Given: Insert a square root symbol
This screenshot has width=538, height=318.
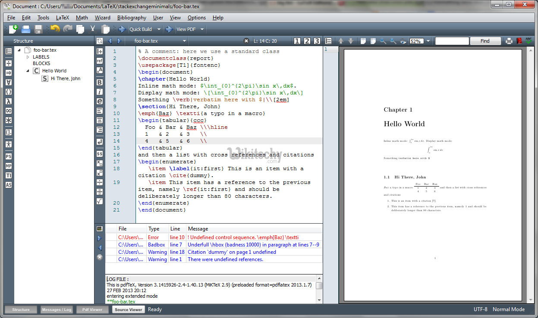Looking at the screenshot, I should point(100,201).
